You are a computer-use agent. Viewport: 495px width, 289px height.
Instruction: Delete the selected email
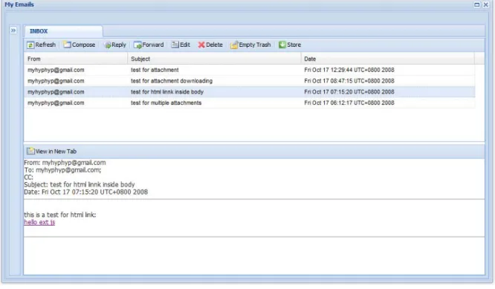[210, 45]
